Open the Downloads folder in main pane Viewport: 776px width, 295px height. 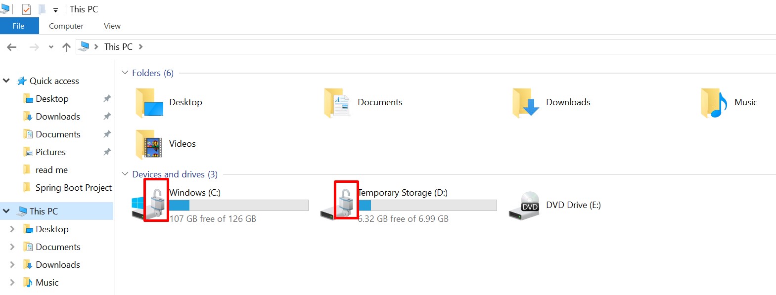tap(526, 103)
